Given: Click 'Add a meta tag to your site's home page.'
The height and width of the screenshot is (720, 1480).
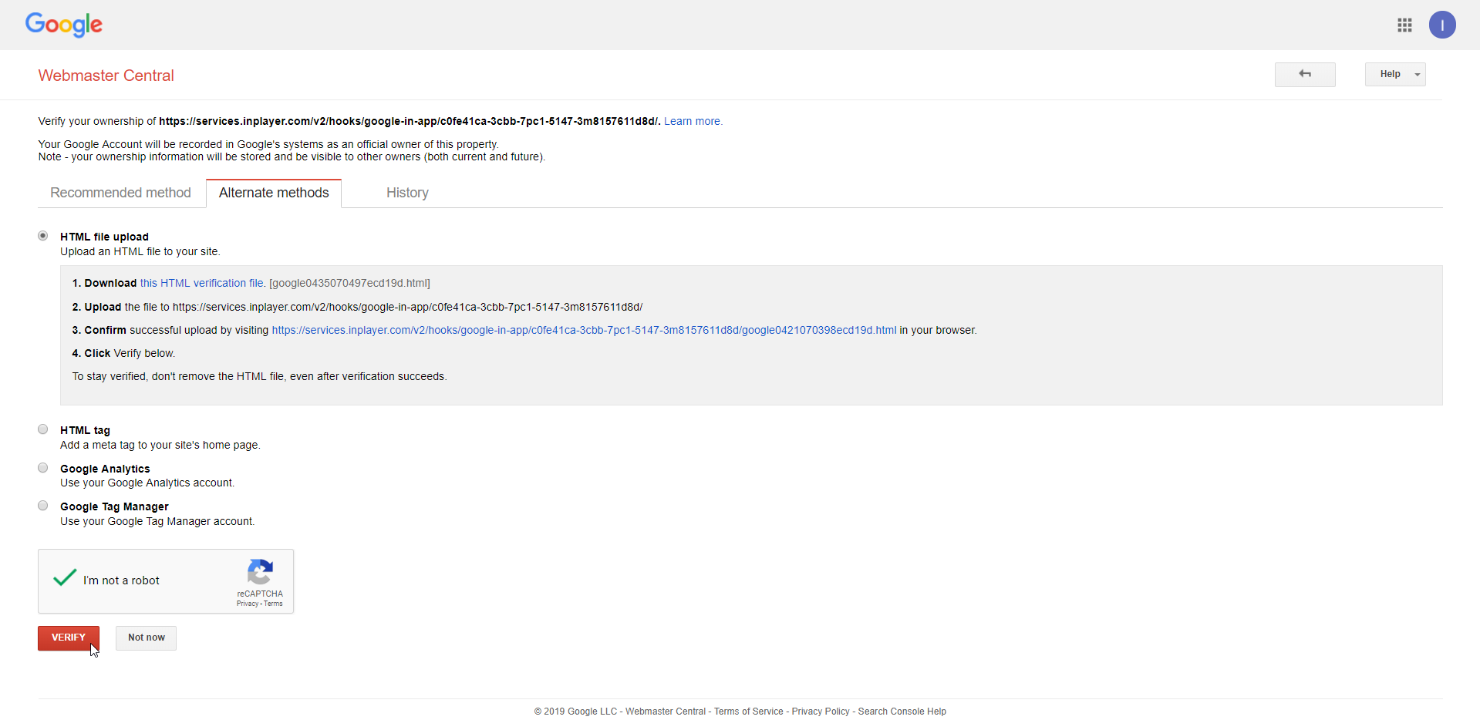Looking at the screenshot, I should pyautogui.click(x=160, y=445).
